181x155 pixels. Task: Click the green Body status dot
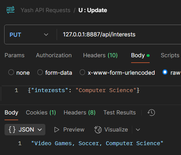pos(148,55)
